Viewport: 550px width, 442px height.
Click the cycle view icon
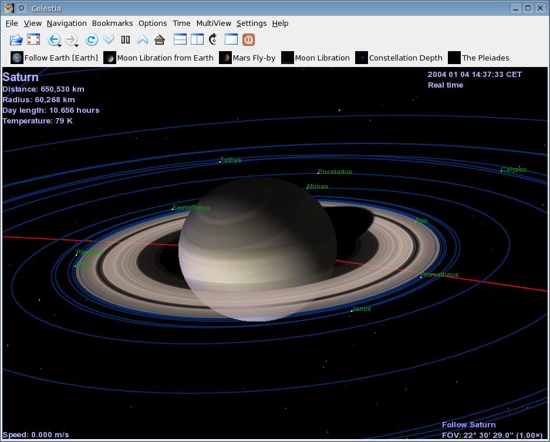pos(214,40)
